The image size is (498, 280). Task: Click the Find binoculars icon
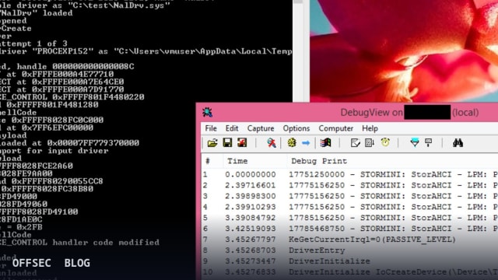point(458,143)
